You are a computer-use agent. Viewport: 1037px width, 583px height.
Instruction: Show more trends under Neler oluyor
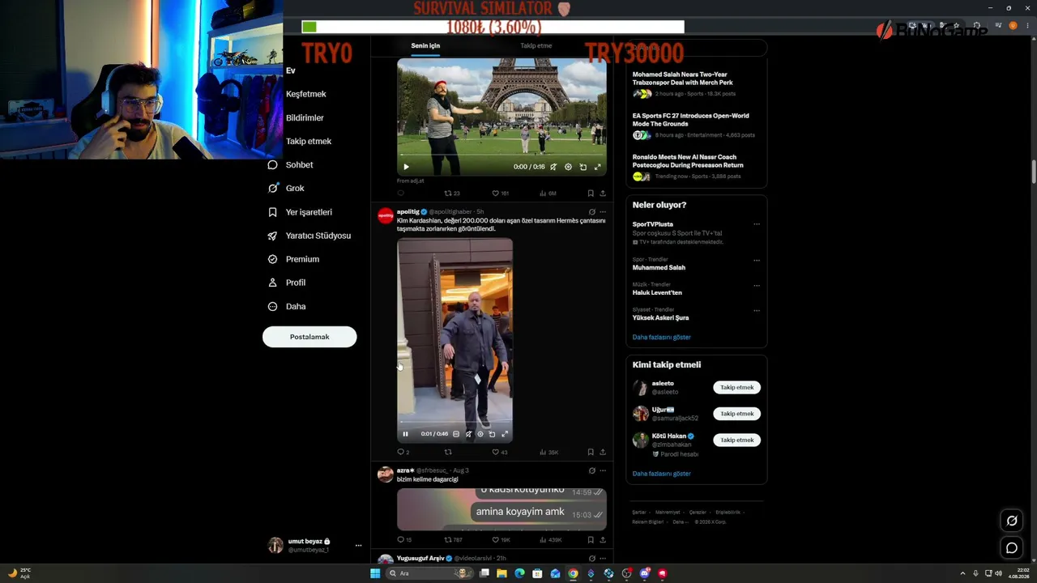(662, 337)
